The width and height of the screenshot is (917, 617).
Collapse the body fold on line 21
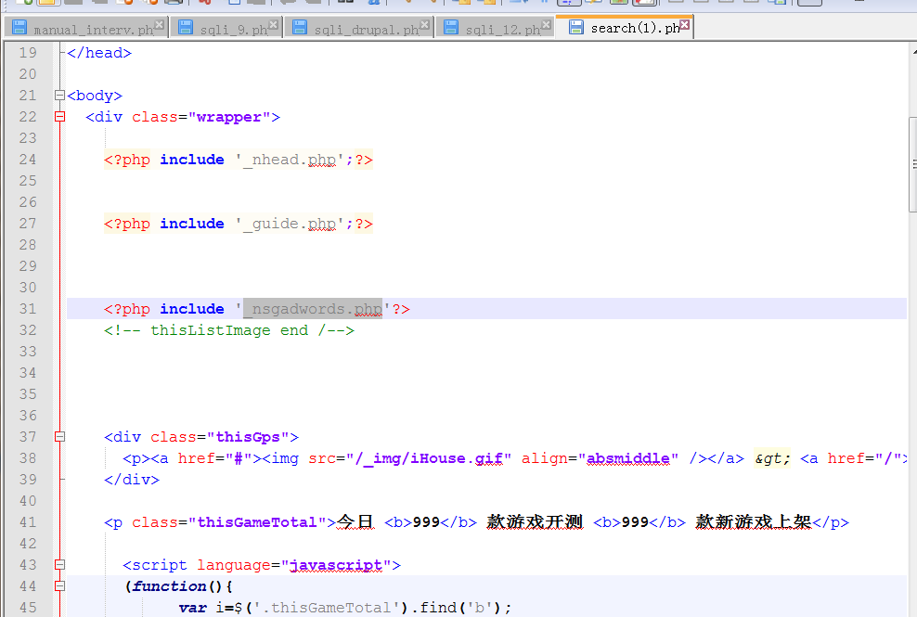59,96
